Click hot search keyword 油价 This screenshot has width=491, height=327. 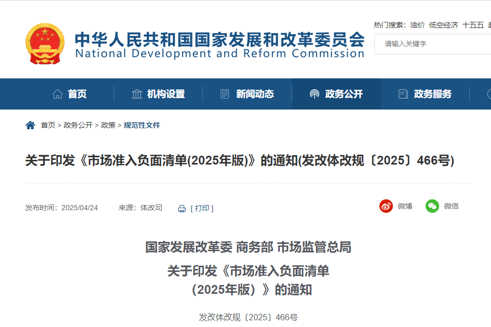417,25
